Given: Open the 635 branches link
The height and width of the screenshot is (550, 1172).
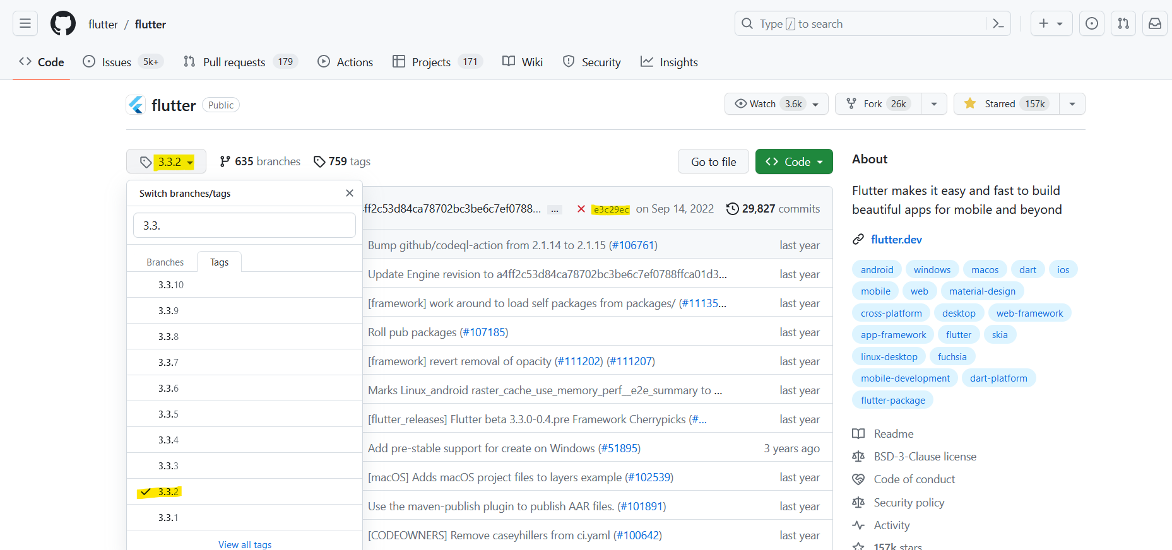Looking at the screenshot, I should point(260,161).
